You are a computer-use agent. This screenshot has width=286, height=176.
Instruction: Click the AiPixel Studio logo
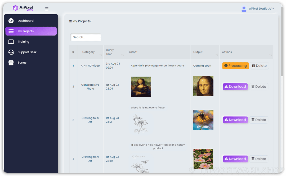[x=23, y=8]
